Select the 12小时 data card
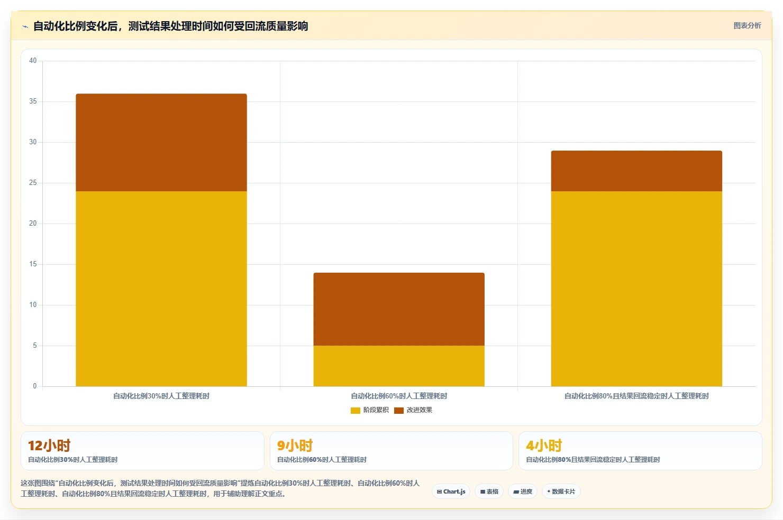Image resolution: width=783 pixels, height=520 pixels. [x=142, y=451]
